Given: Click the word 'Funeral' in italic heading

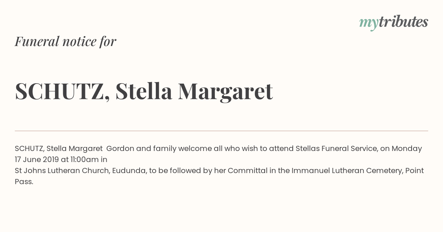Looking at the screenshot, I should [x=37, y=42].
